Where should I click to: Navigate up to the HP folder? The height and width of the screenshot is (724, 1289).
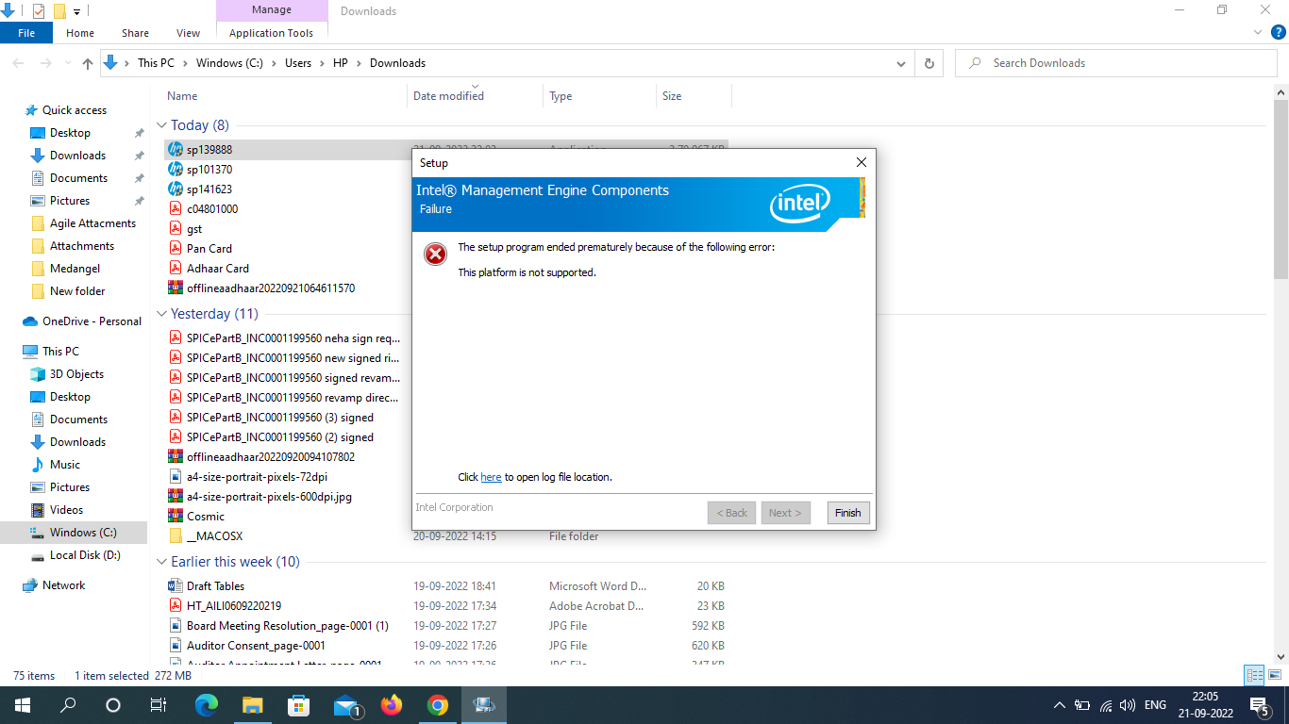pos(87,62)
